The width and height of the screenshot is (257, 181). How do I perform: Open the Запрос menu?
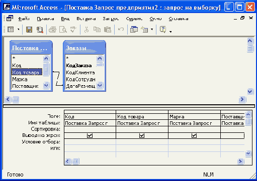(111, 19)
